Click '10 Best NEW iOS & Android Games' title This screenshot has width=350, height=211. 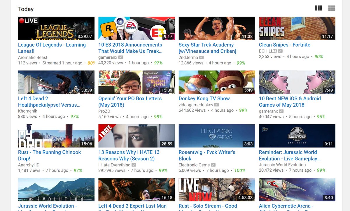290,102
